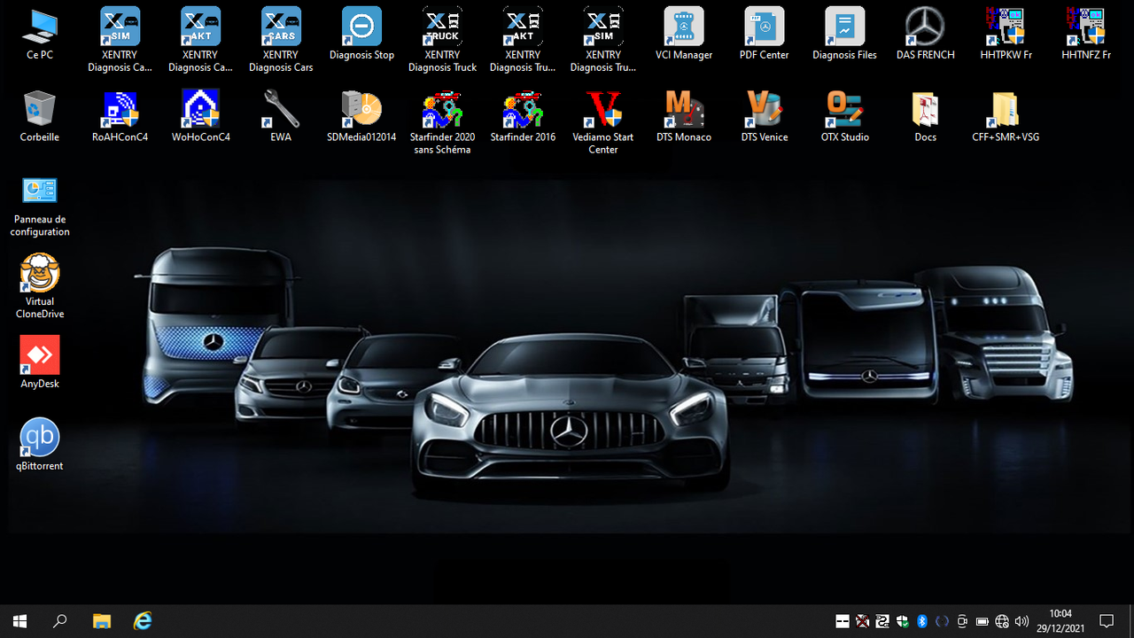Open PDF Center shortcut
This screenshot has height=638, width=1134.
pyautogui.click(x=765, y=35)
